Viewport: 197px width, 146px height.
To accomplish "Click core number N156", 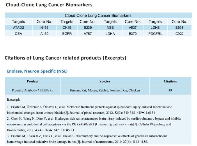I will (x=44, y=28).
